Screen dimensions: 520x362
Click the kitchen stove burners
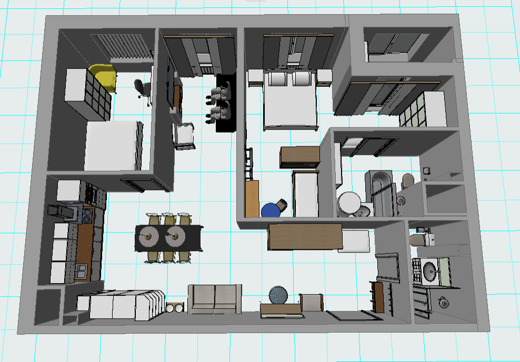[x=87, y=215]
